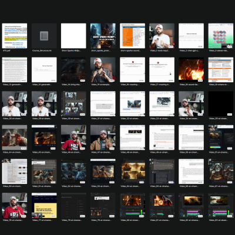The image size is (235, 235).
Task: Select the file name 'ATS.pdf'
Action: [x=6, y=51]
